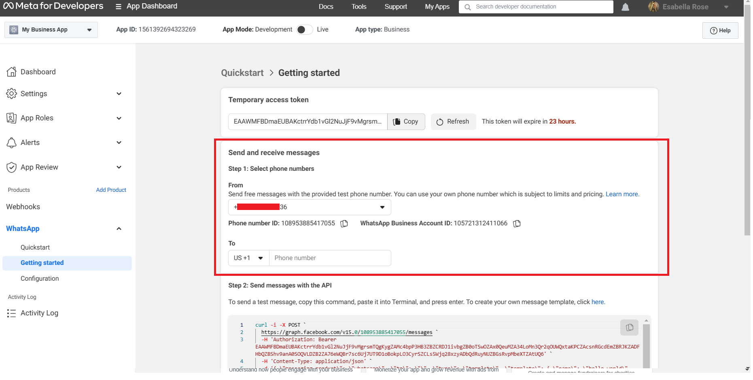Refresh the temporary access token
The width and height of the screenshot is (753, 380).
(453, 122)
